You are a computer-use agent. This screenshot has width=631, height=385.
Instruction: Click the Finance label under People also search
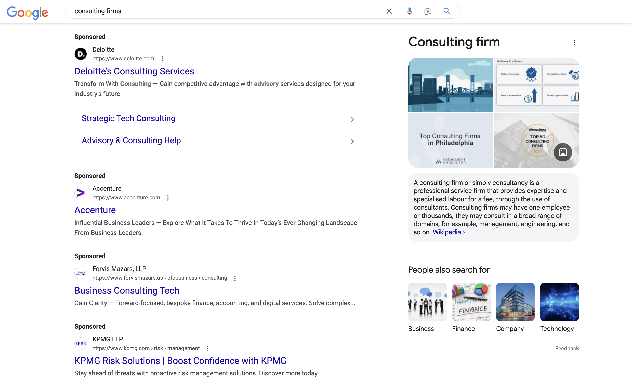(x=463, y=329)
